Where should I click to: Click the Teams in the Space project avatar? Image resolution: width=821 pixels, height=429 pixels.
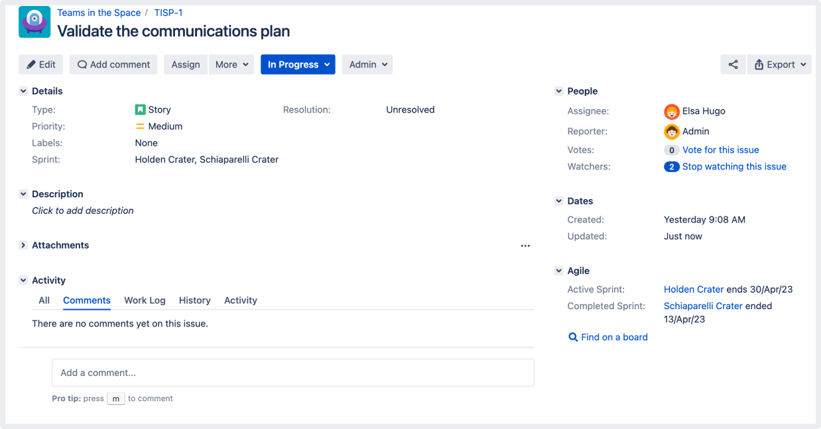[34, 22]
